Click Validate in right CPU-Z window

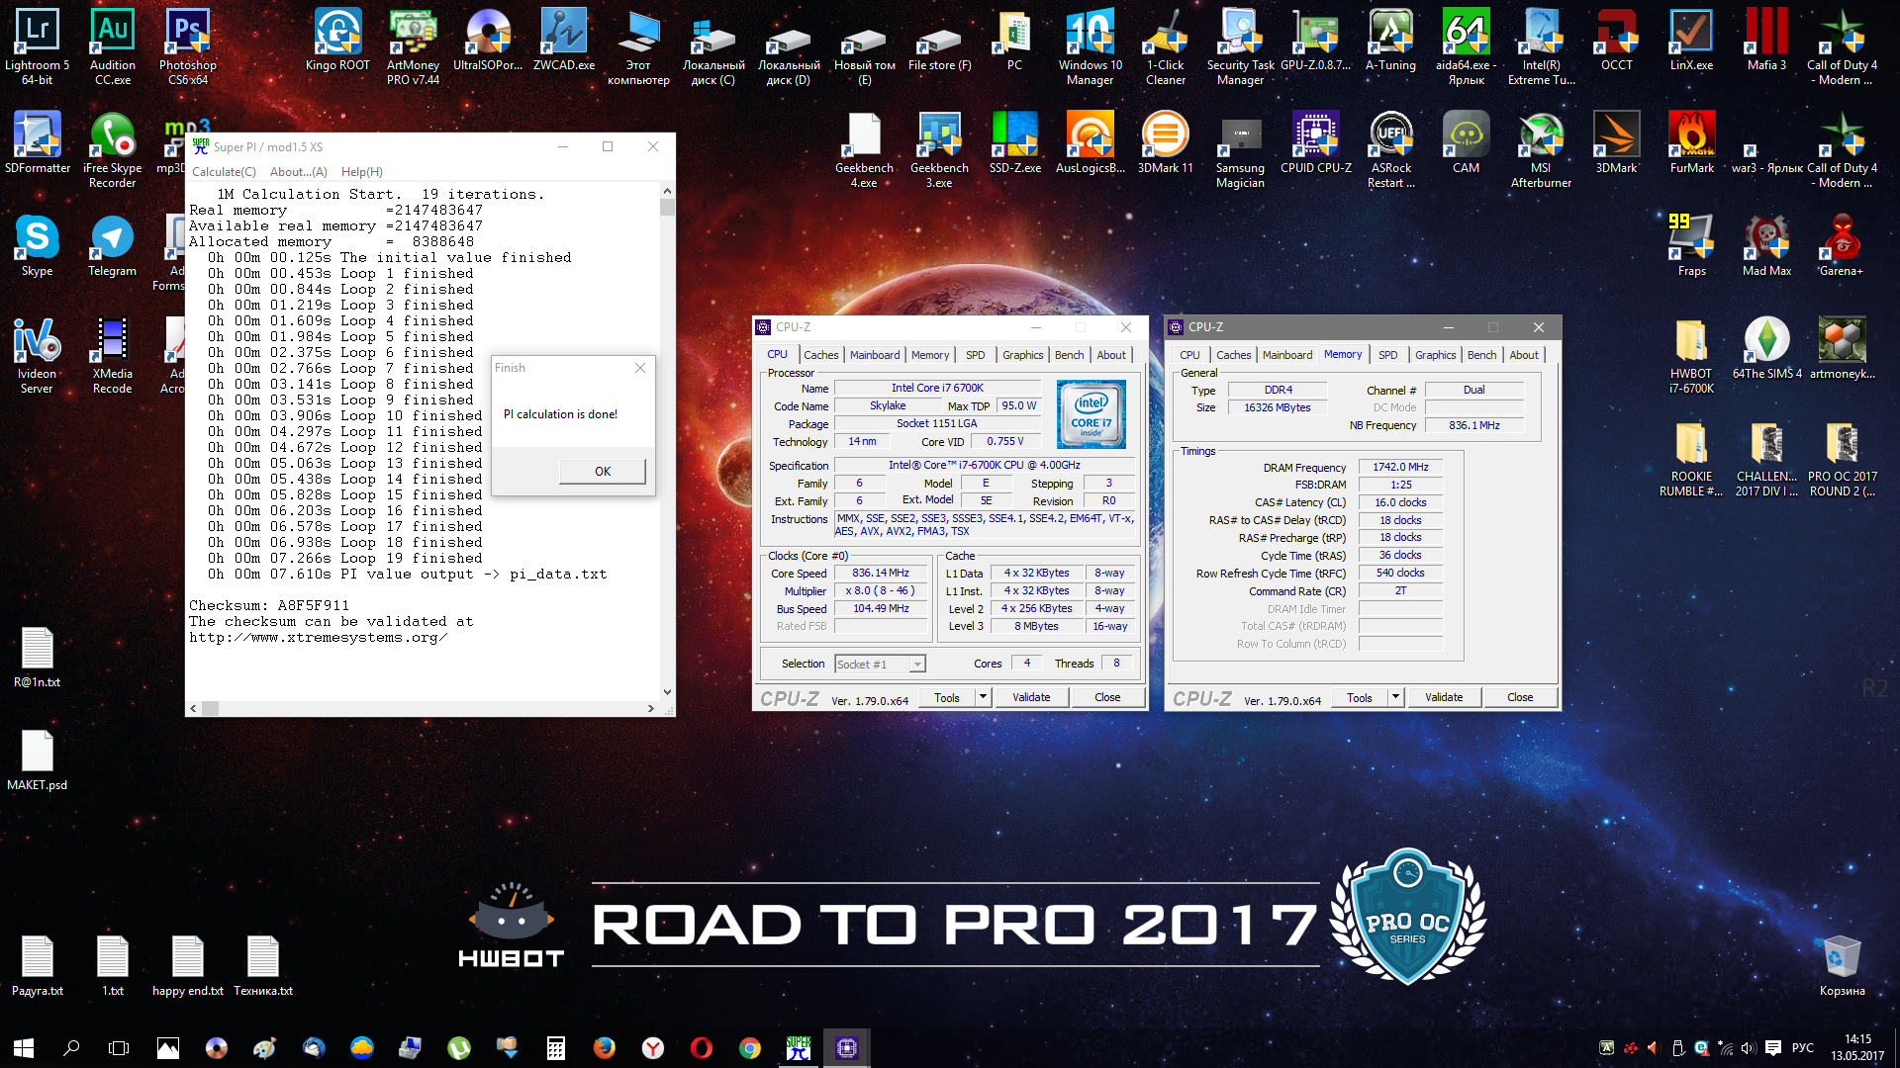pos(1444,697)
